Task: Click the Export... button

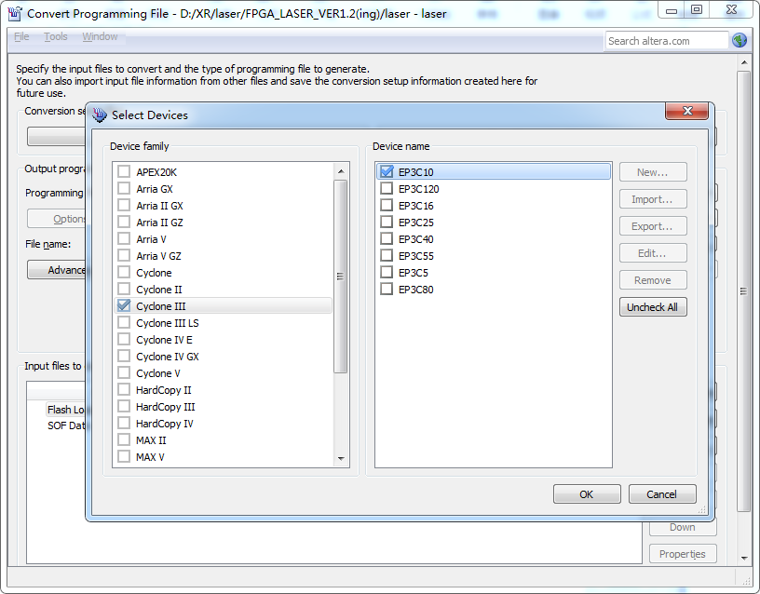Action: pyautogui.click(x=653, y=226)
